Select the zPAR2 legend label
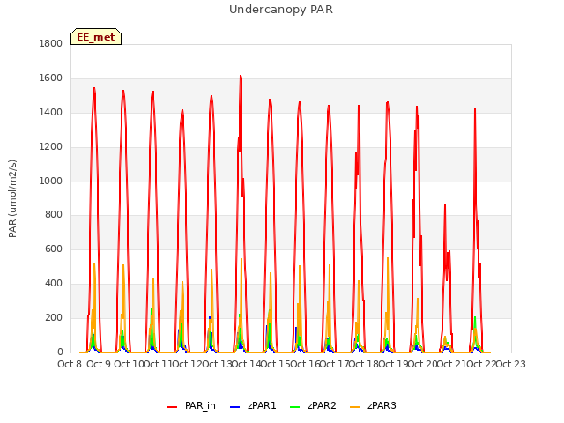The image size is (564, 423). pyautogui.click(x=322, y=405)
